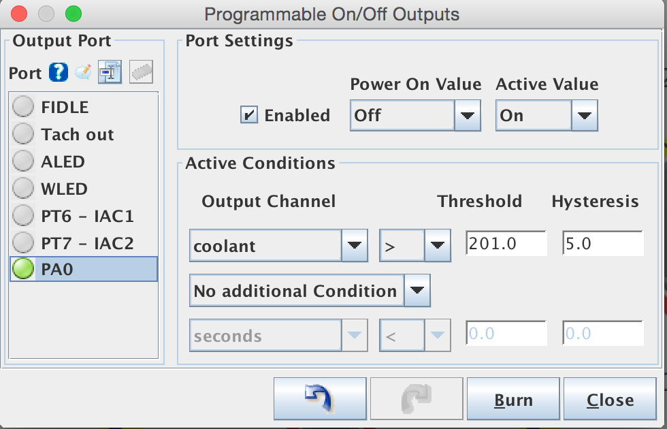This screenshot has height=429, width=667.
Task: Click the disabled second threshold field 0.0
Action: point(506,333)
